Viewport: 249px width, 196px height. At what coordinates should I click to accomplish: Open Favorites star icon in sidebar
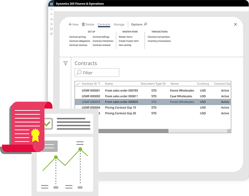(51, 24)
